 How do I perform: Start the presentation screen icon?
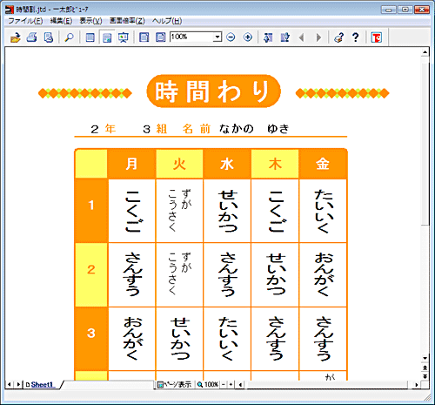124,37
